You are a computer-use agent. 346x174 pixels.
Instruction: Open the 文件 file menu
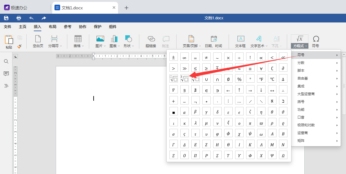coord(8,27)
